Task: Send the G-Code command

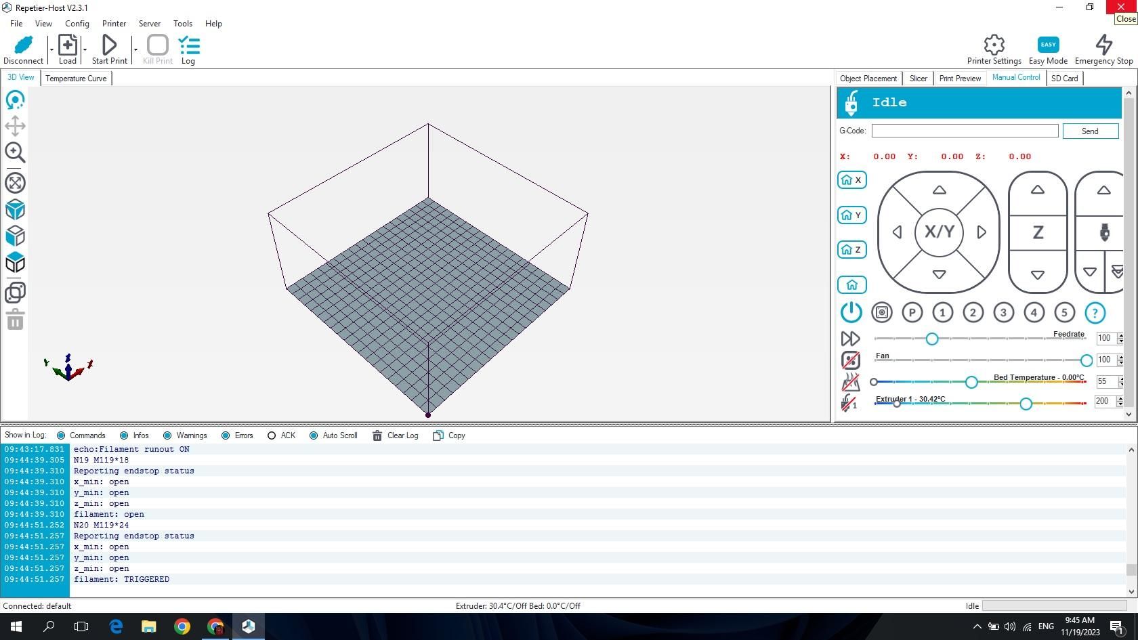Action: 1090,131
